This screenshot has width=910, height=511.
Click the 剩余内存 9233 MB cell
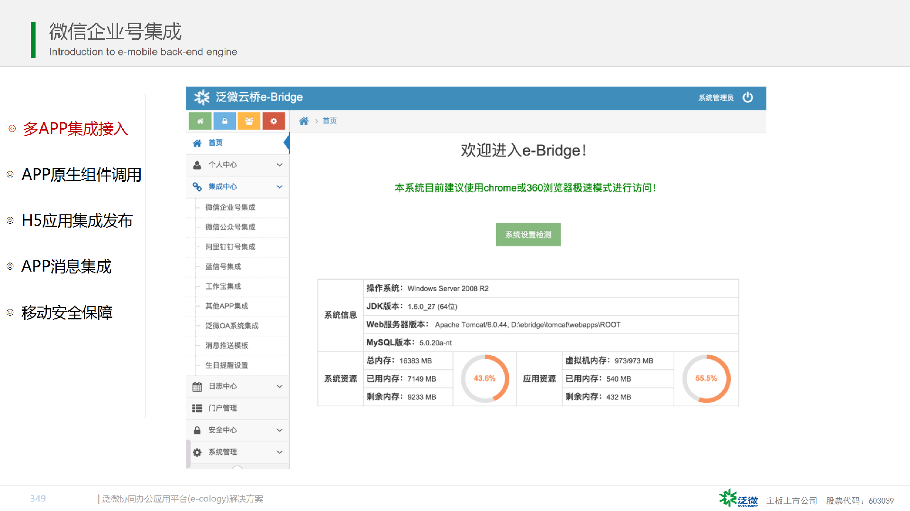coord(408,397)
